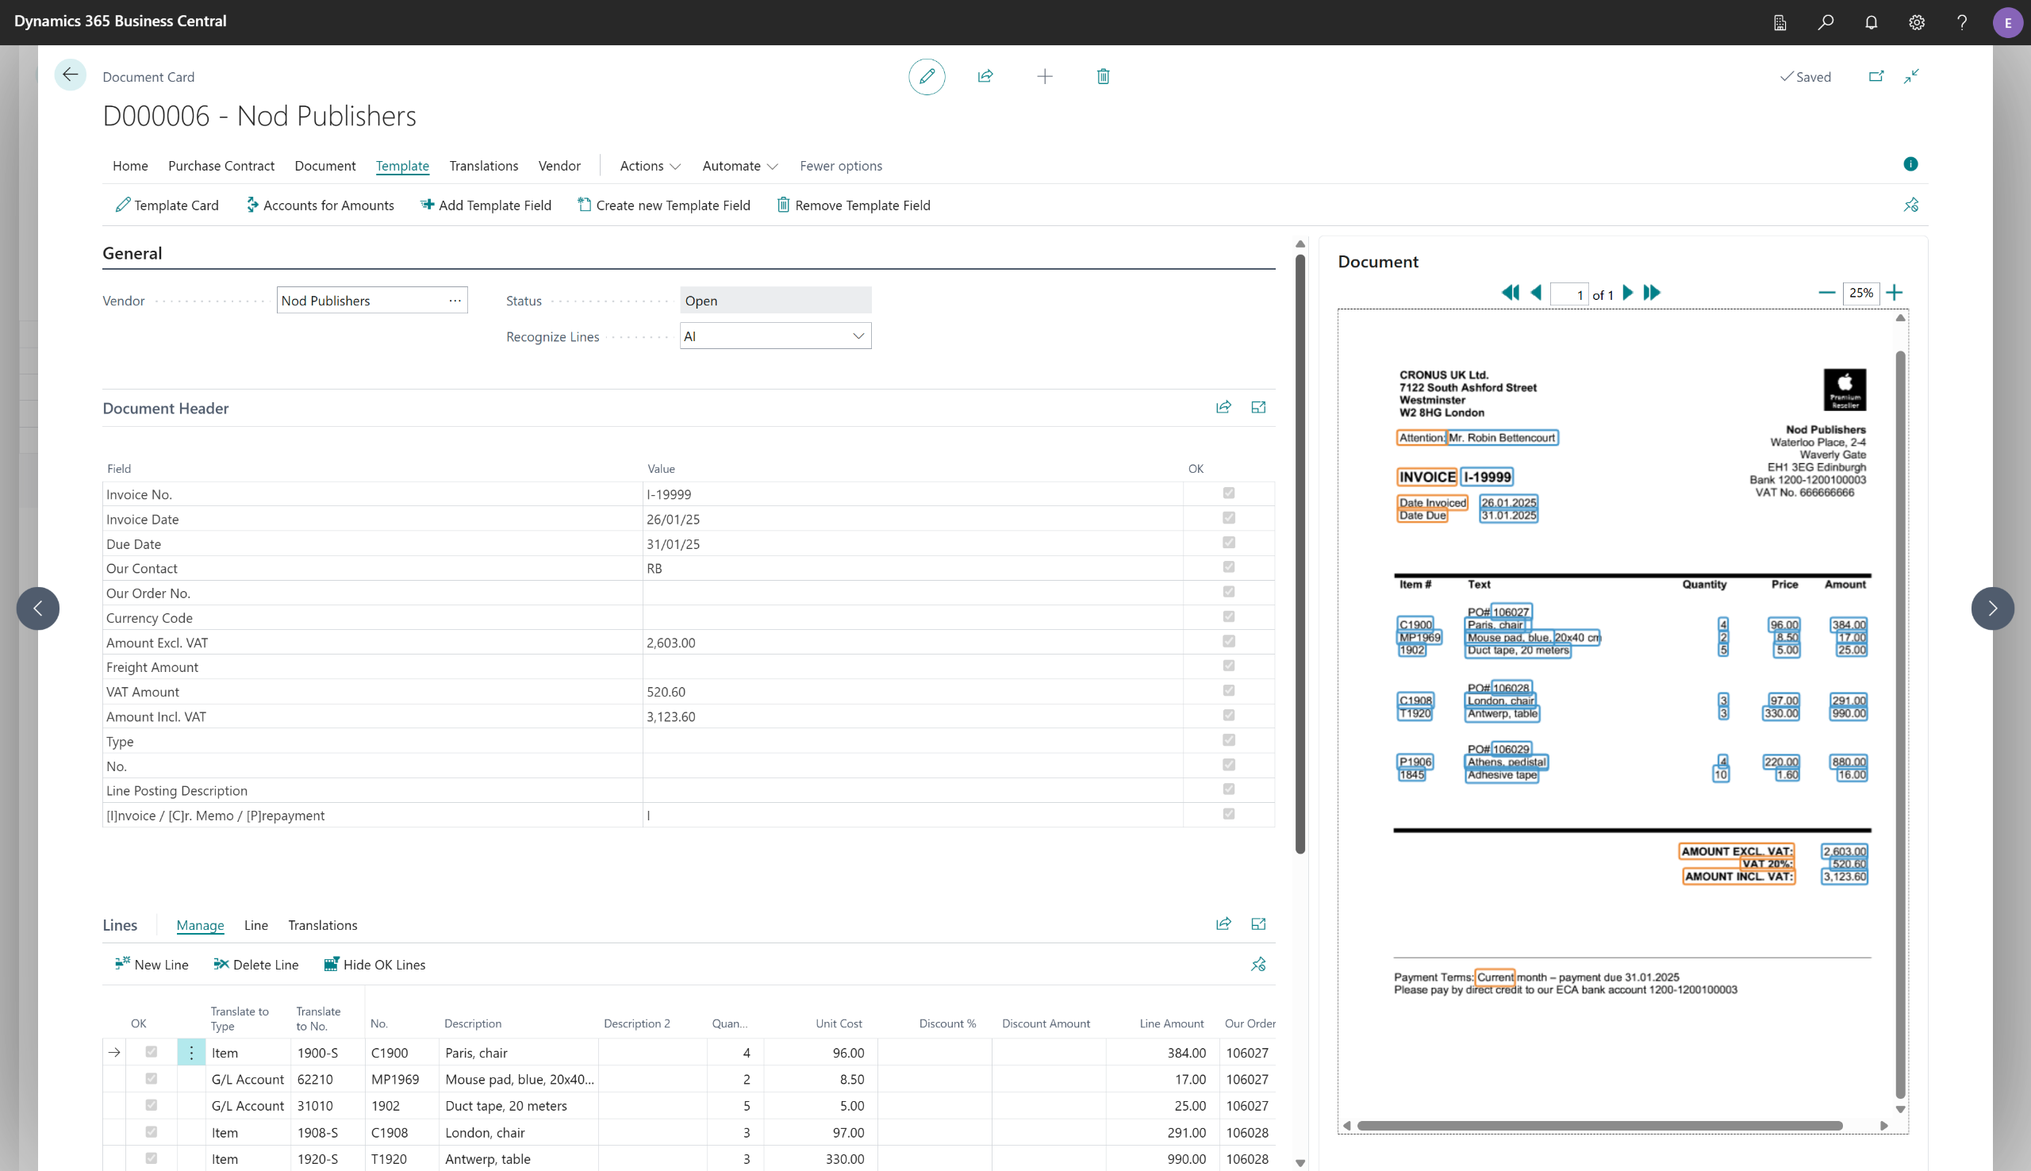The height and width of the screenshot is (1171, 2031).
Task: Zoom in document viewer with plus icon
Action: click(x=1895, y=293)
